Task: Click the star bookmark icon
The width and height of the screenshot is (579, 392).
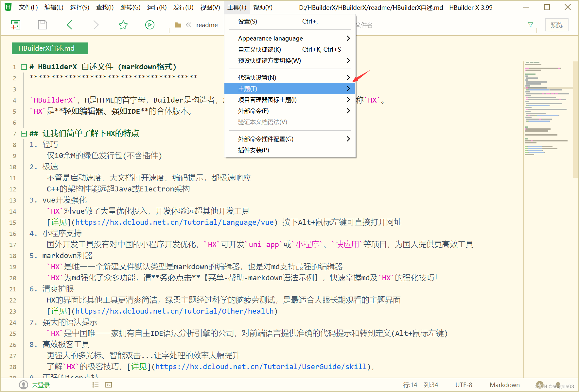Action: 123,25
